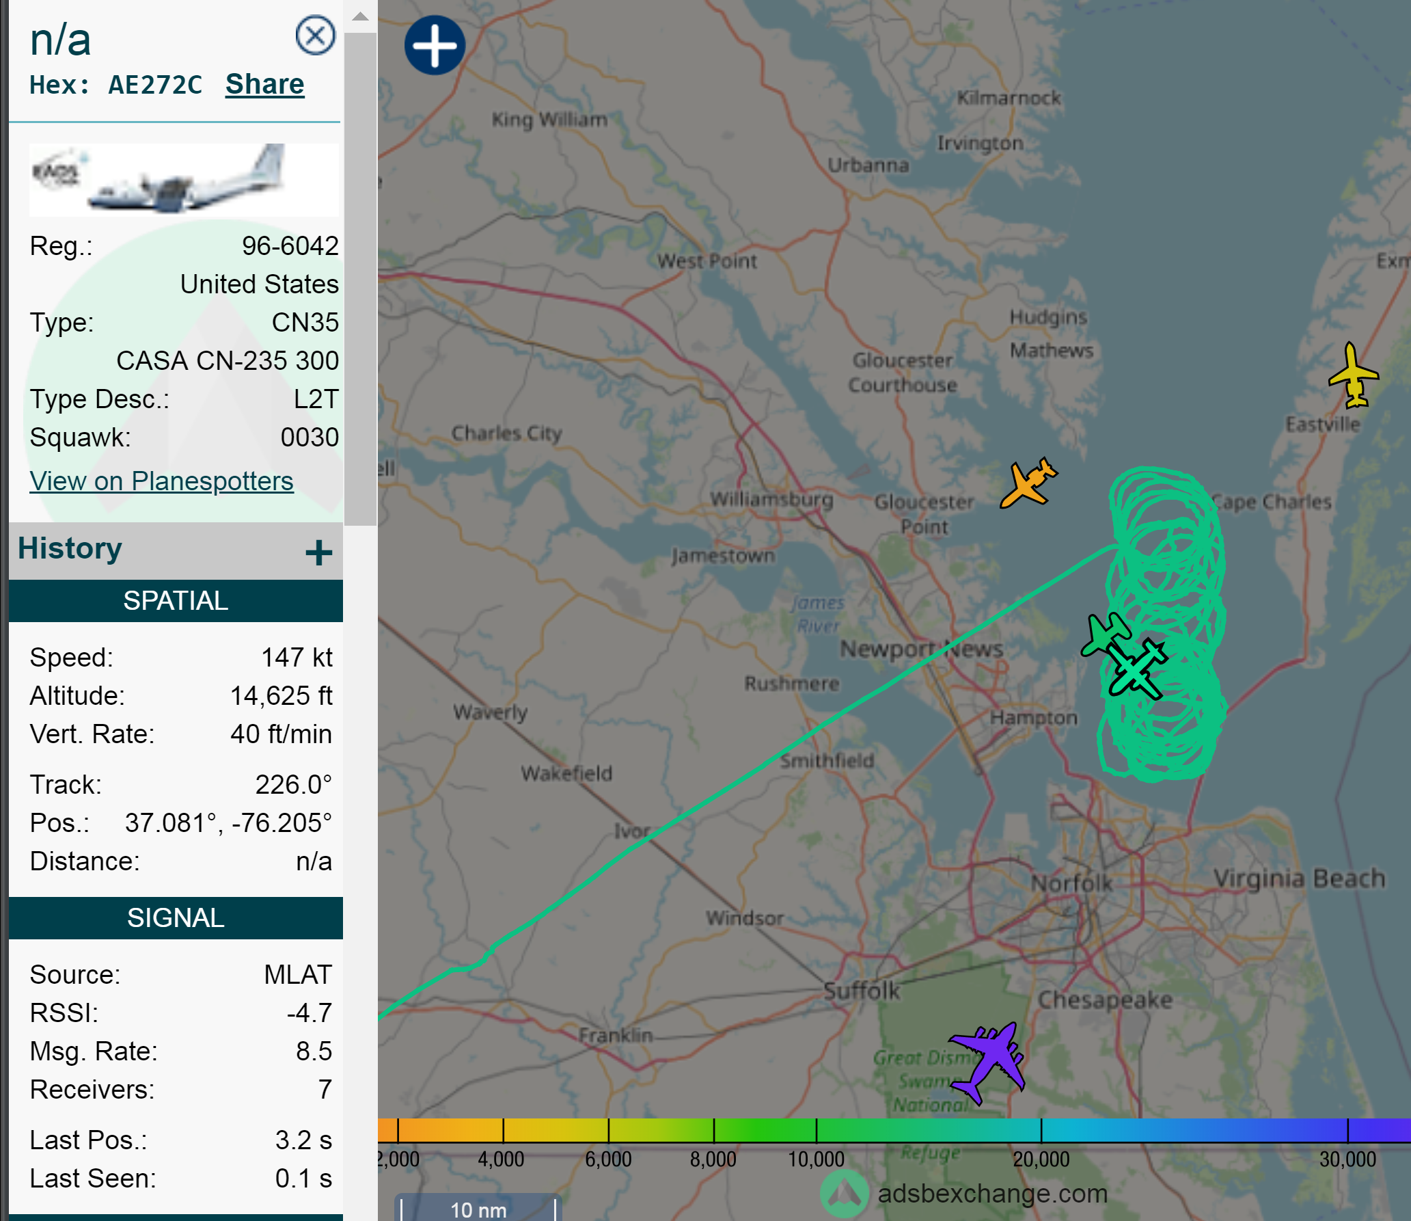1411x1221 pixels.
Task: Click the Receivers value 7
Action: 325,1089
